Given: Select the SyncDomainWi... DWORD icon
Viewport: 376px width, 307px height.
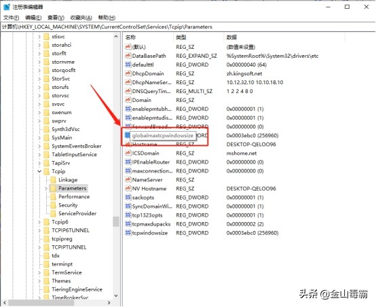Looking at the screenshot, I should [128, 206].
